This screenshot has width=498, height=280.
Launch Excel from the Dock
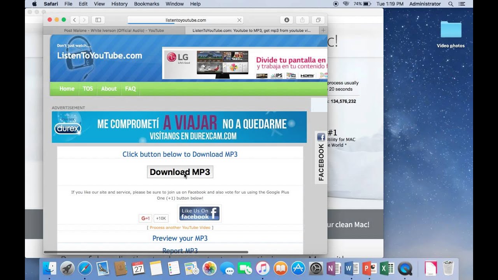[387, 268]
